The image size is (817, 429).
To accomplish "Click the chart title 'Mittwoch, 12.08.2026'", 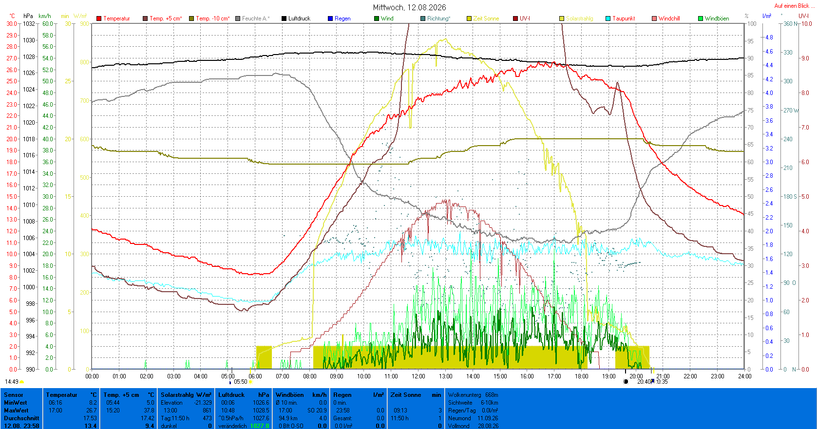I will click(409, 7).
